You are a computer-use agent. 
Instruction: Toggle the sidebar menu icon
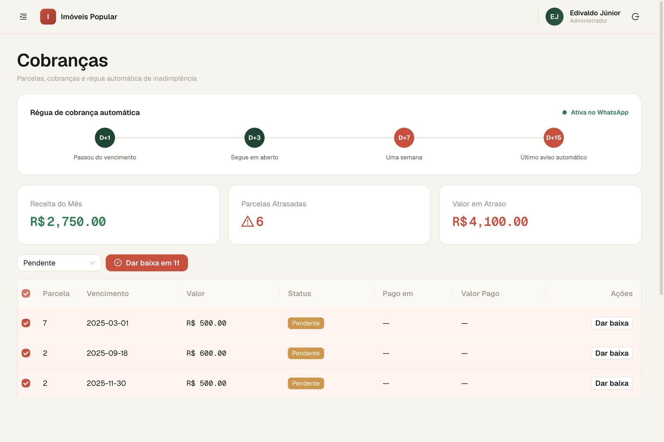pyautogui.click(x=23, y=17)
